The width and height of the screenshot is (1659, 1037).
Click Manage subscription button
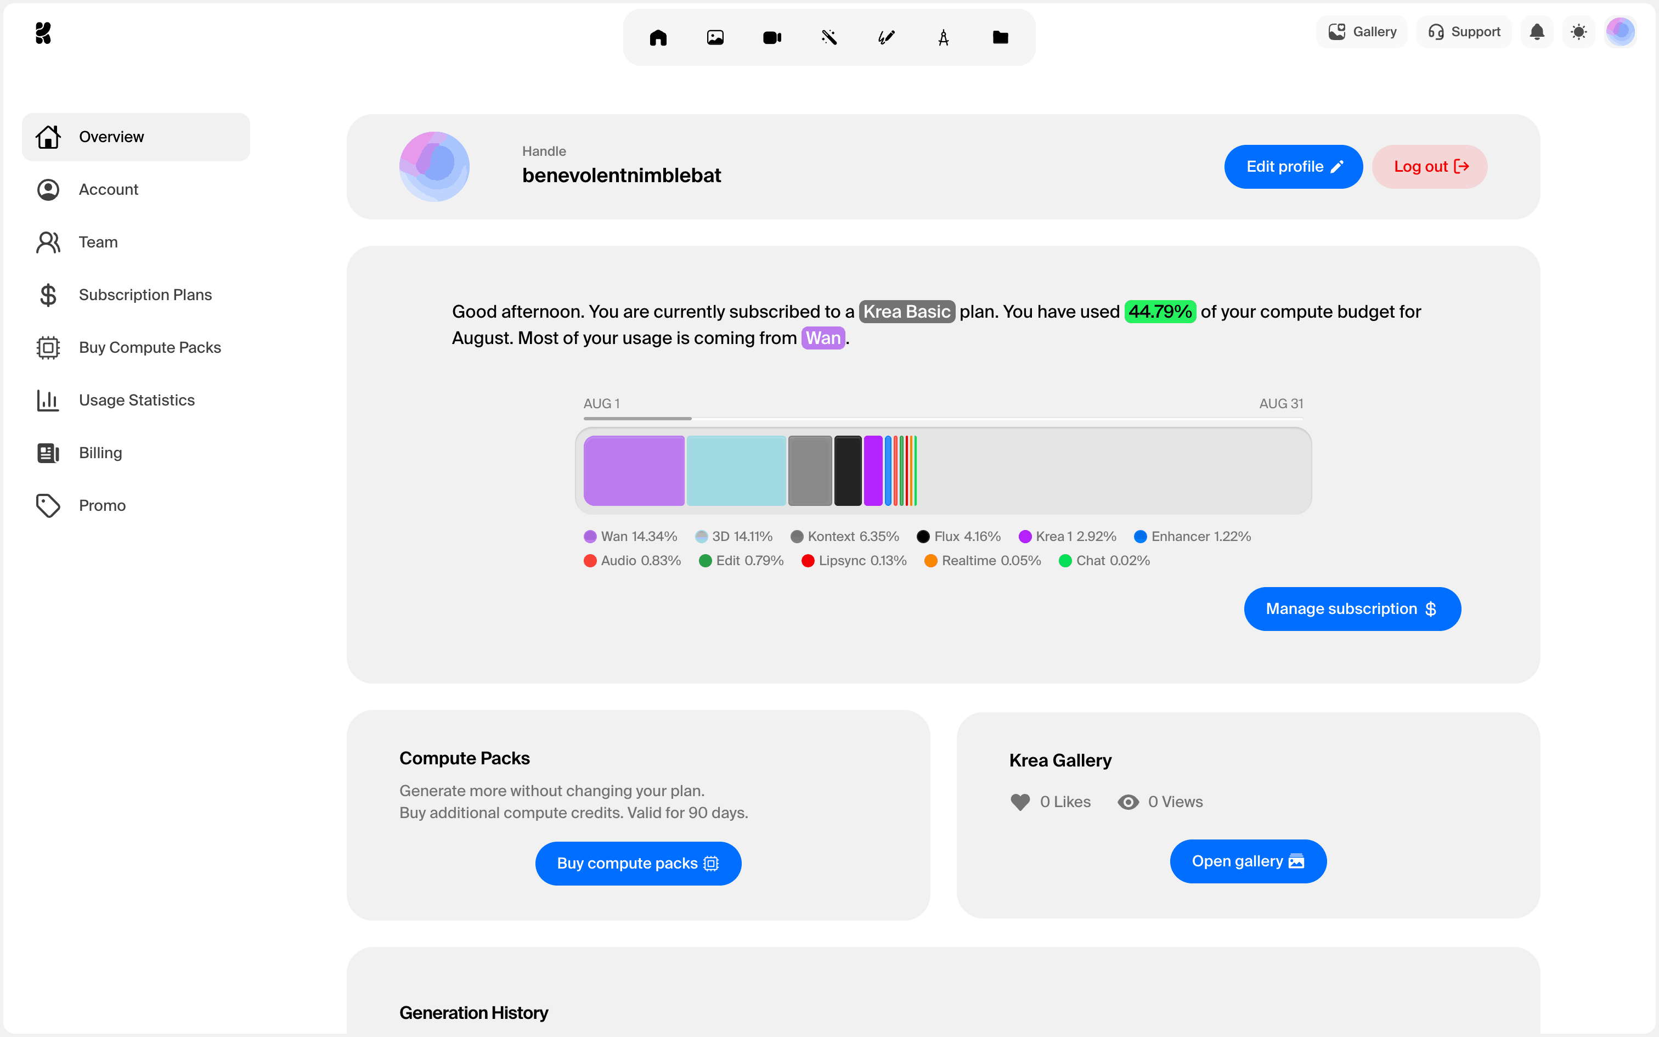(1351, 609)
